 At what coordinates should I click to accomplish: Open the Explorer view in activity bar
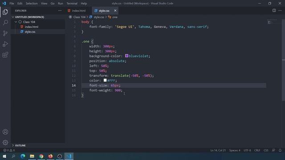pyautogui.click(x=5, y=12)
